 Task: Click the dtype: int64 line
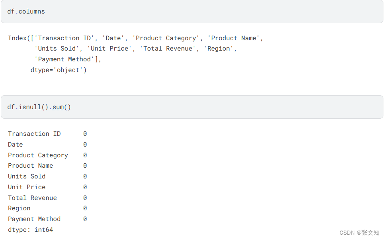click(x=30, y=229)
